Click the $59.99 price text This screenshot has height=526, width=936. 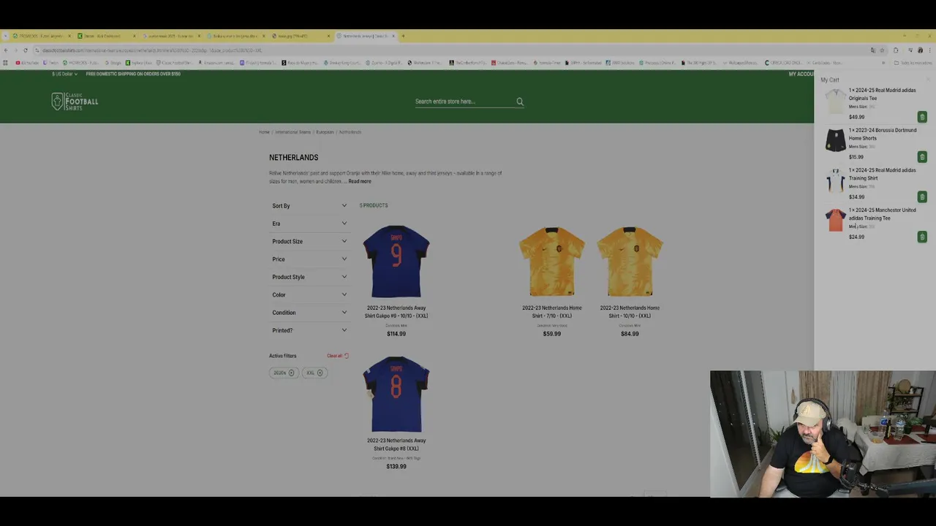(x=552, y=334)
